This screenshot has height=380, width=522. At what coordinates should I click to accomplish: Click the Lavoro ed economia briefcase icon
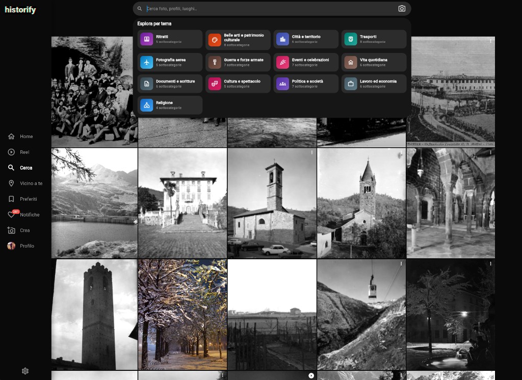pyautogui.click(x=351, y=84)
